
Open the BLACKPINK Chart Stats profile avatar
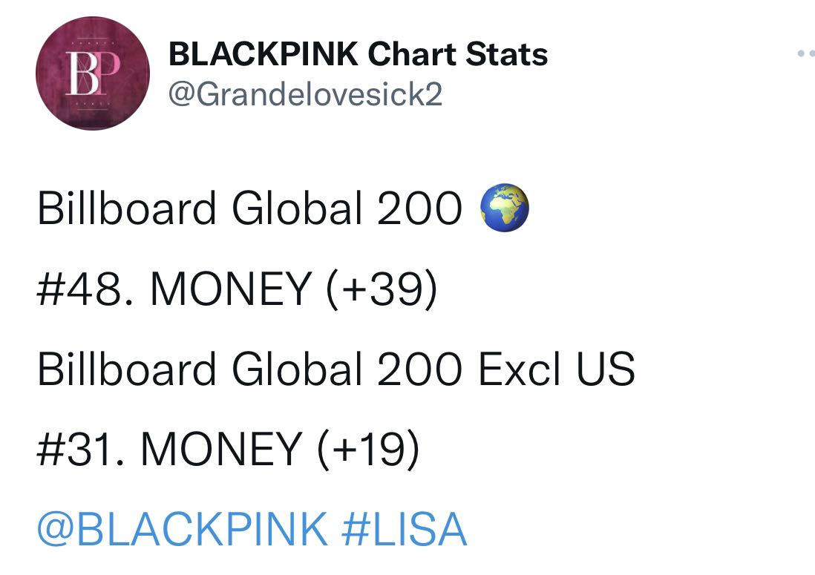93,73
